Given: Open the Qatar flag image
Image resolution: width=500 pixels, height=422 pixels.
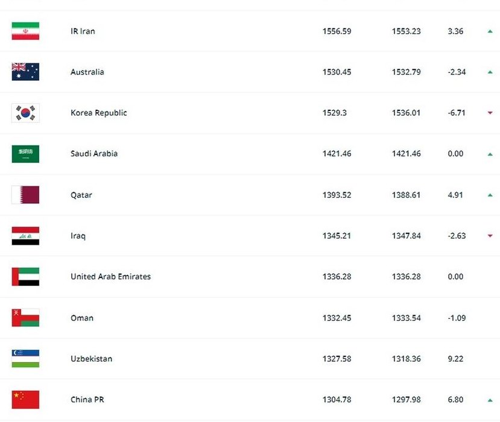Looking at the screenshot, I should (x=25, y=195).
